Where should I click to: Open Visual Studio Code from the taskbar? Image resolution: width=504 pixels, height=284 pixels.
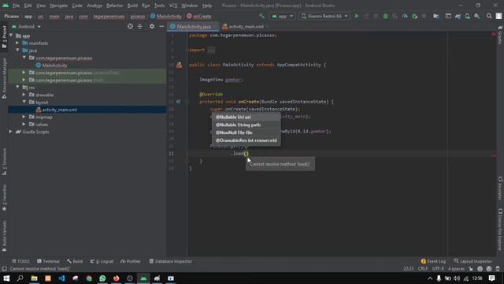click(61, 278)
